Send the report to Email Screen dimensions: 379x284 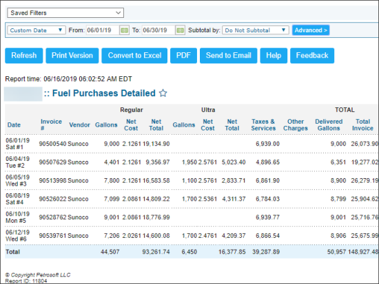point(228,56)
